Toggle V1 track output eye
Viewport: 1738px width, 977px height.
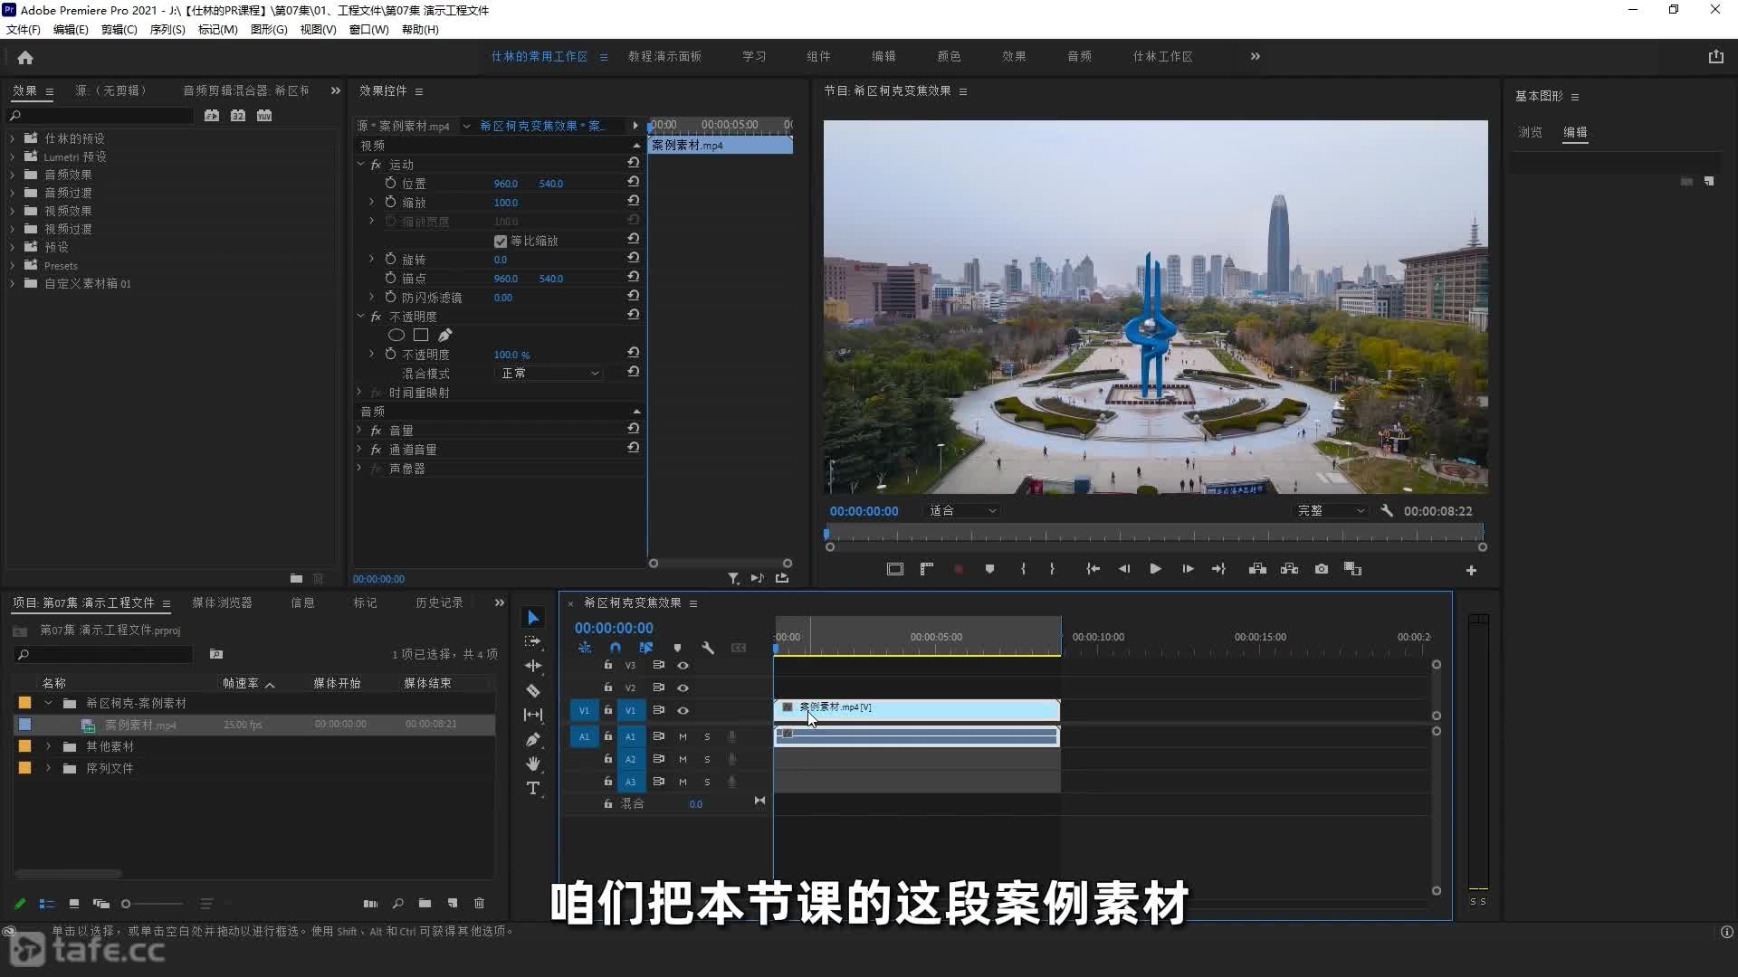[x=683, y=710]
